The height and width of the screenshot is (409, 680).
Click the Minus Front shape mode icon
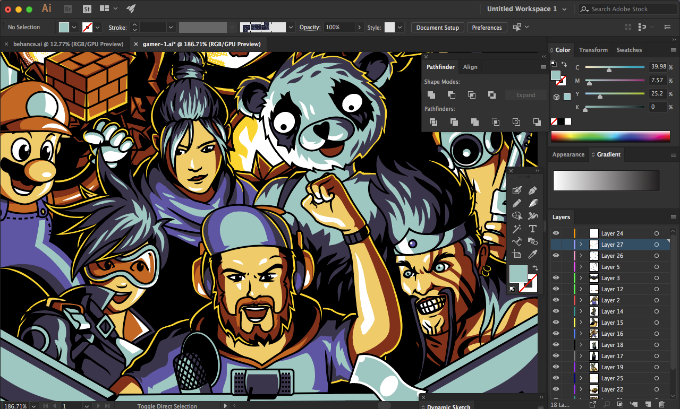coord(451,95)
